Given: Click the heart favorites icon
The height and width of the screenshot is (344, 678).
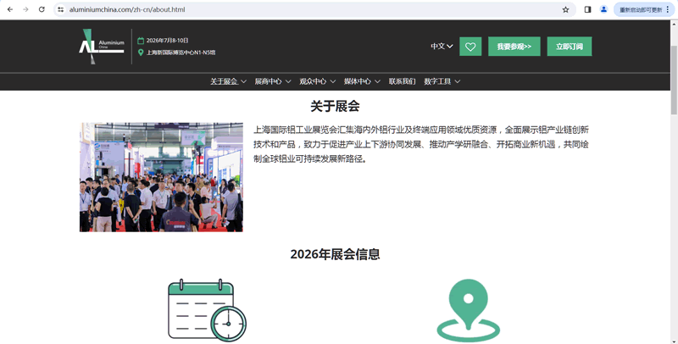Looking at the screenshot, I should pos(470,47).
